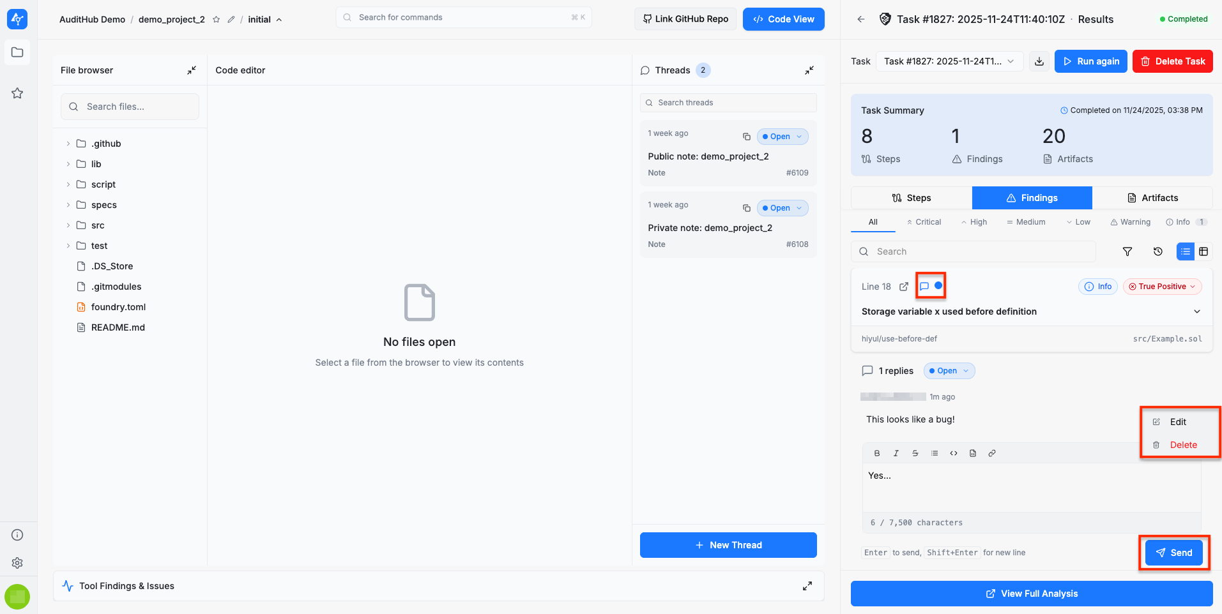The height and width of the screenshot is (614, 1222).
Task: Click the Bold formatting icon in reply editor
Action: tap(877, 453)
